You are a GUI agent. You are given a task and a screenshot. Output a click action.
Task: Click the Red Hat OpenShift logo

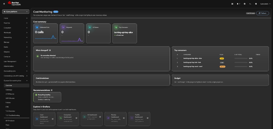tap(14, 4)
